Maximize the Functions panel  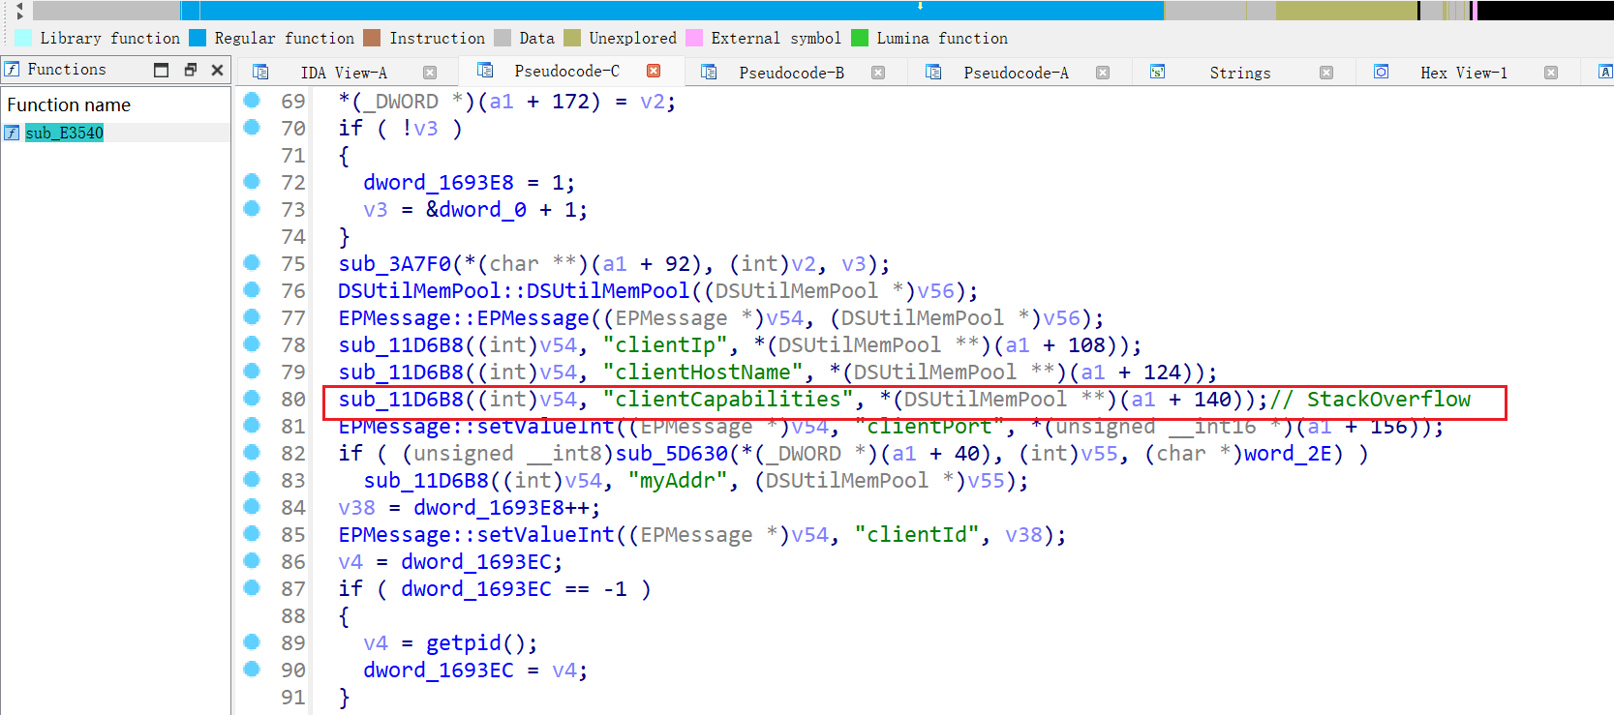162,70
